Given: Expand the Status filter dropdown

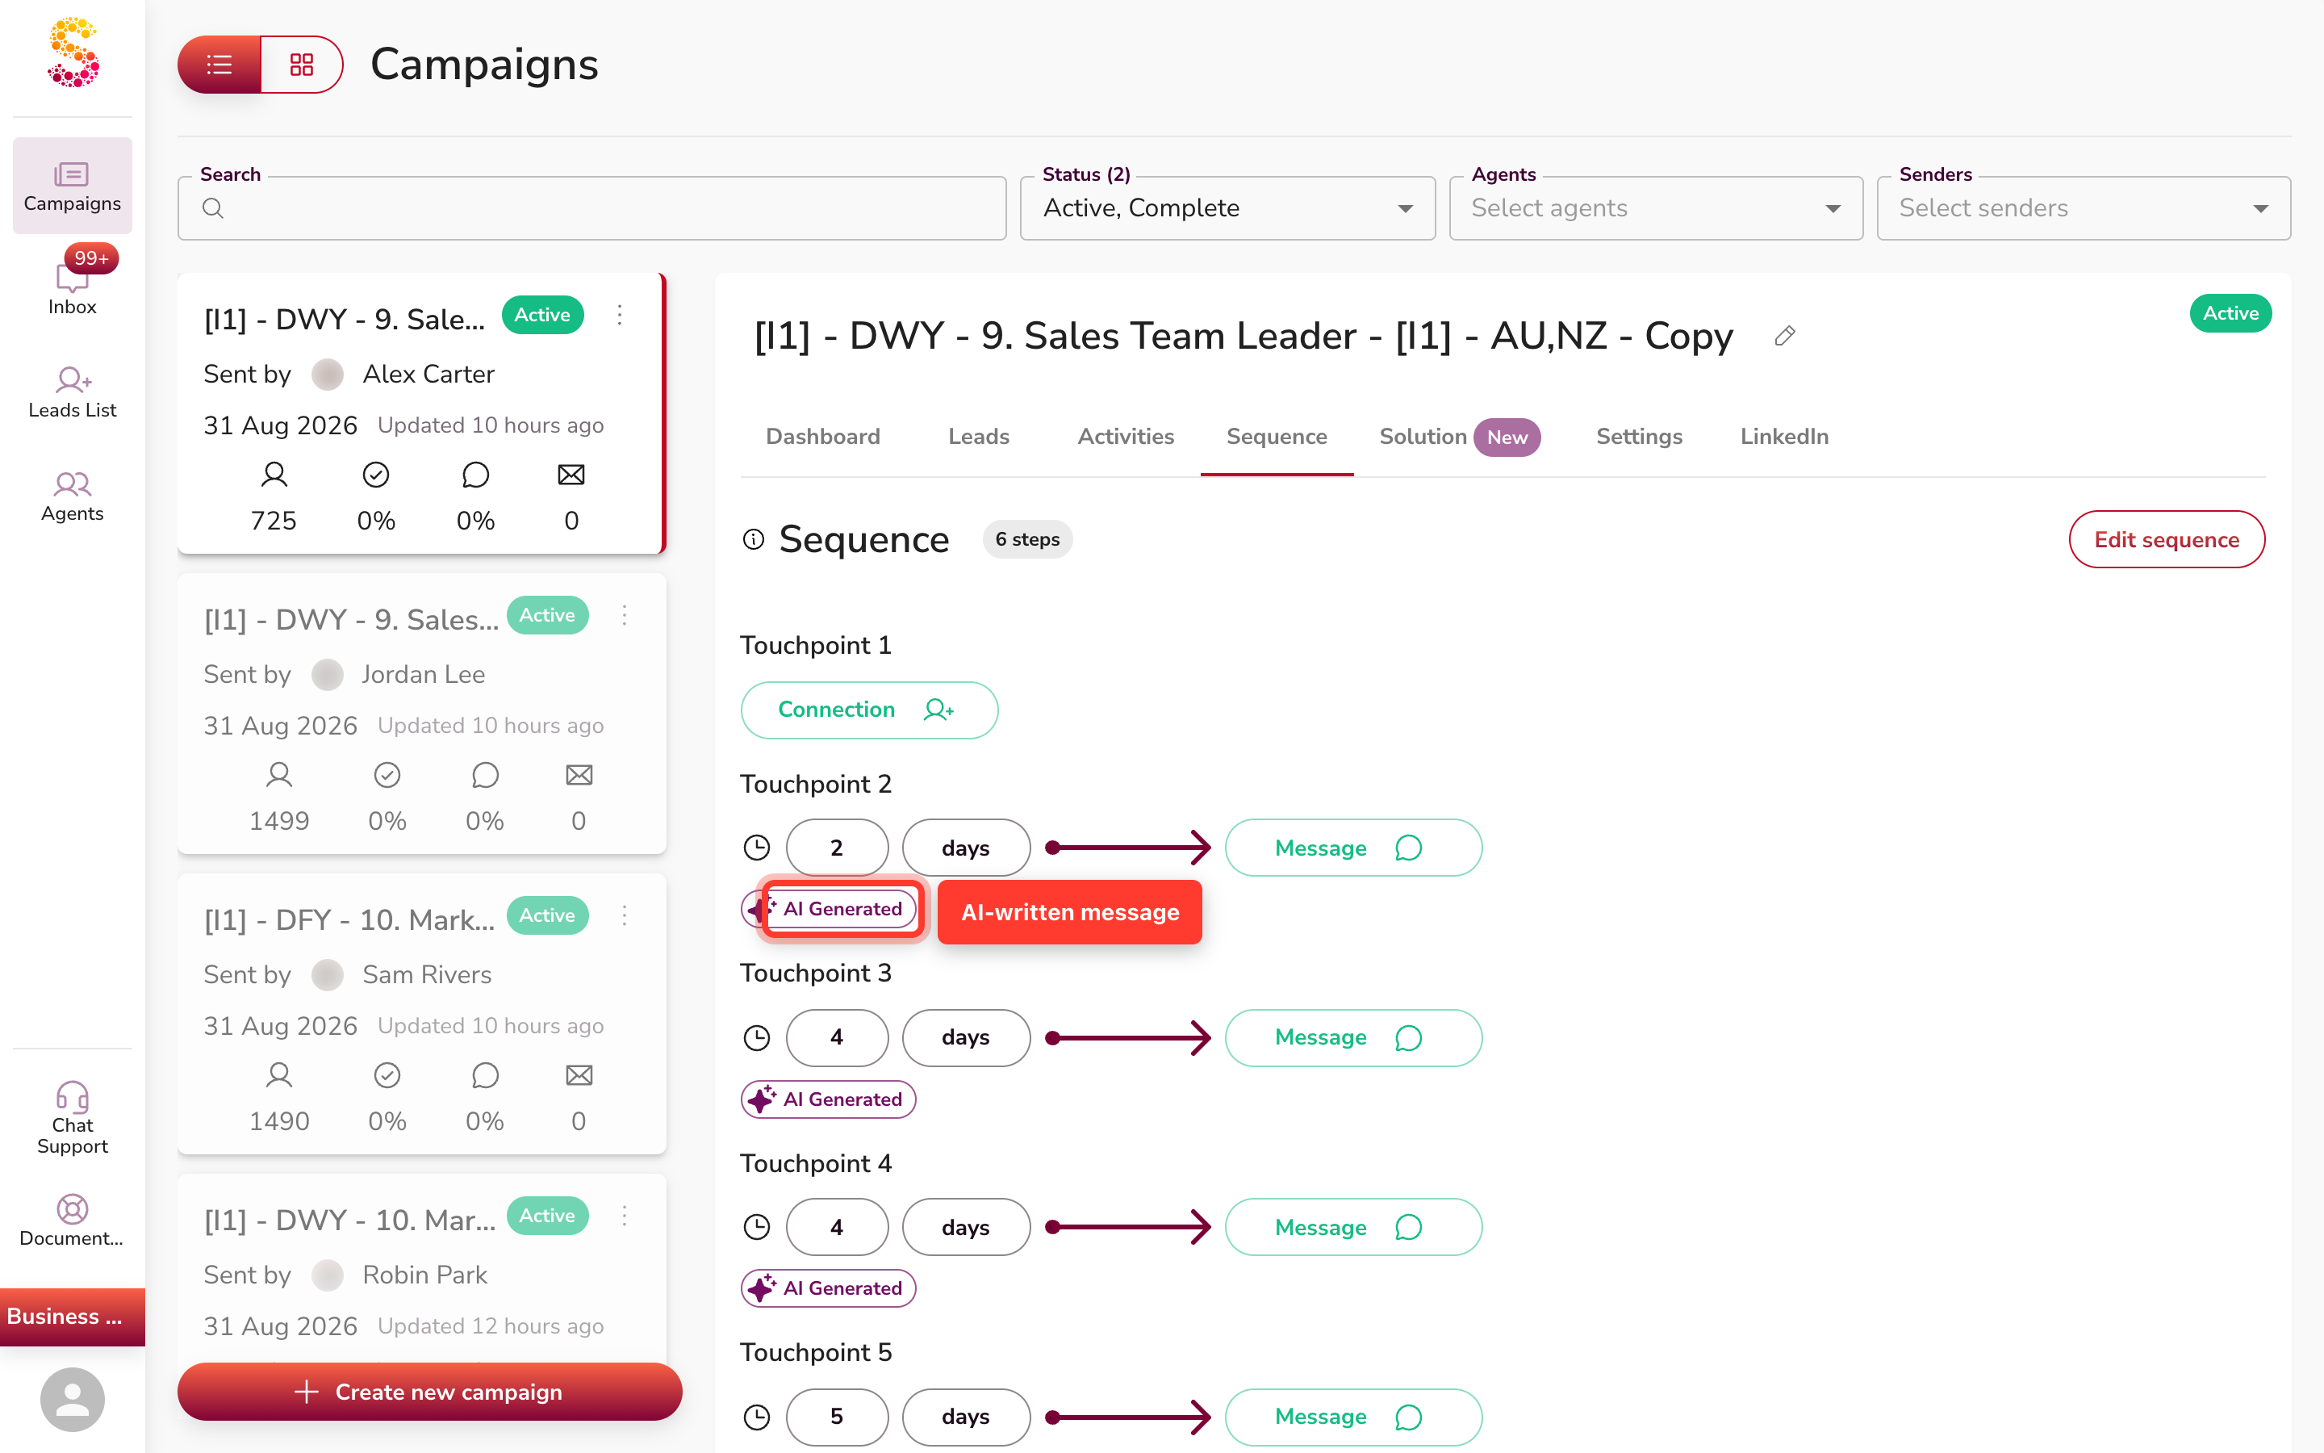Looking at the screenshot, I should point(1227,207).
